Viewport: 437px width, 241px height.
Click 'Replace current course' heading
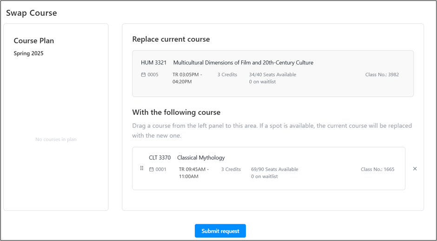point(171,39)
